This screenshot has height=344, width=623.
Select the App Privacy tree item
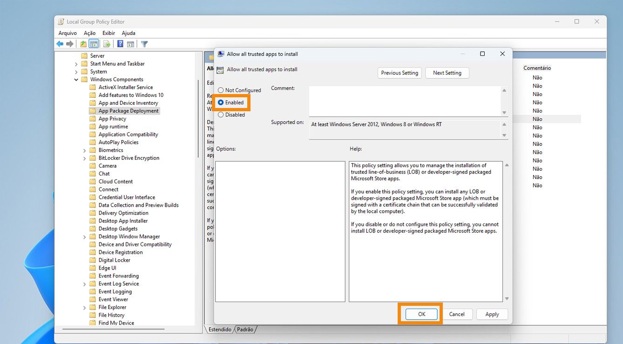click(x=112, y=119)
